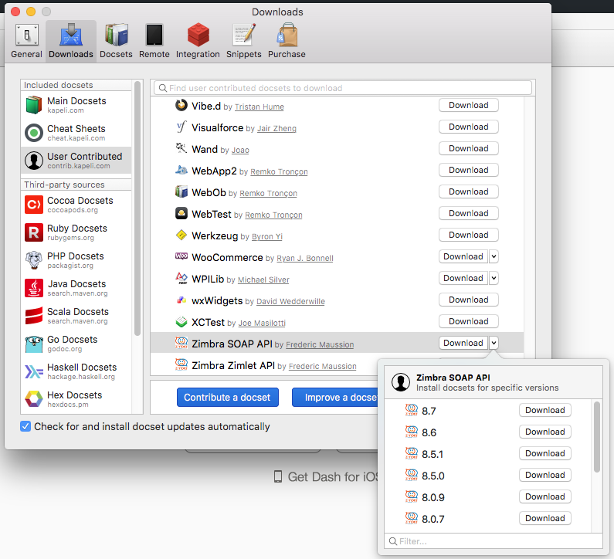This screenshot has height=559, width=614.
Task: Download the Werkzeug docset
Action: (x=468, y=235)
